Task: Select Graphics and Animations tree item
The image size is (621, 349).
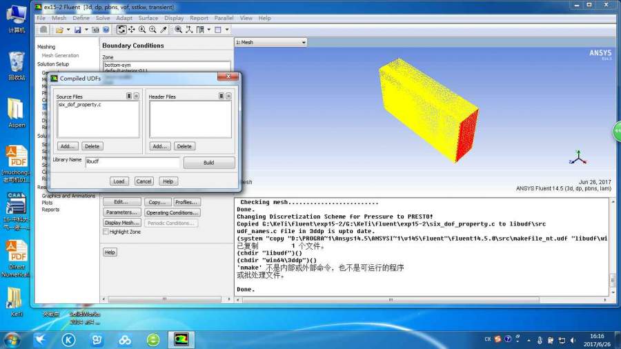Action: coord(68,196)
